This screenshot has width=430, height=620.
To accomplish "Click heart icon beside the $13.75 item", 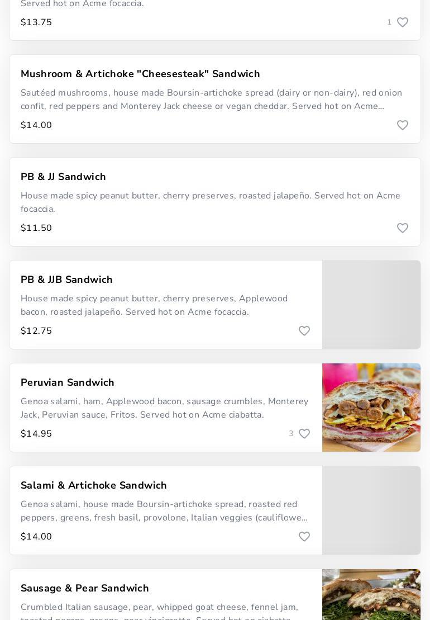I will point(402,22).
